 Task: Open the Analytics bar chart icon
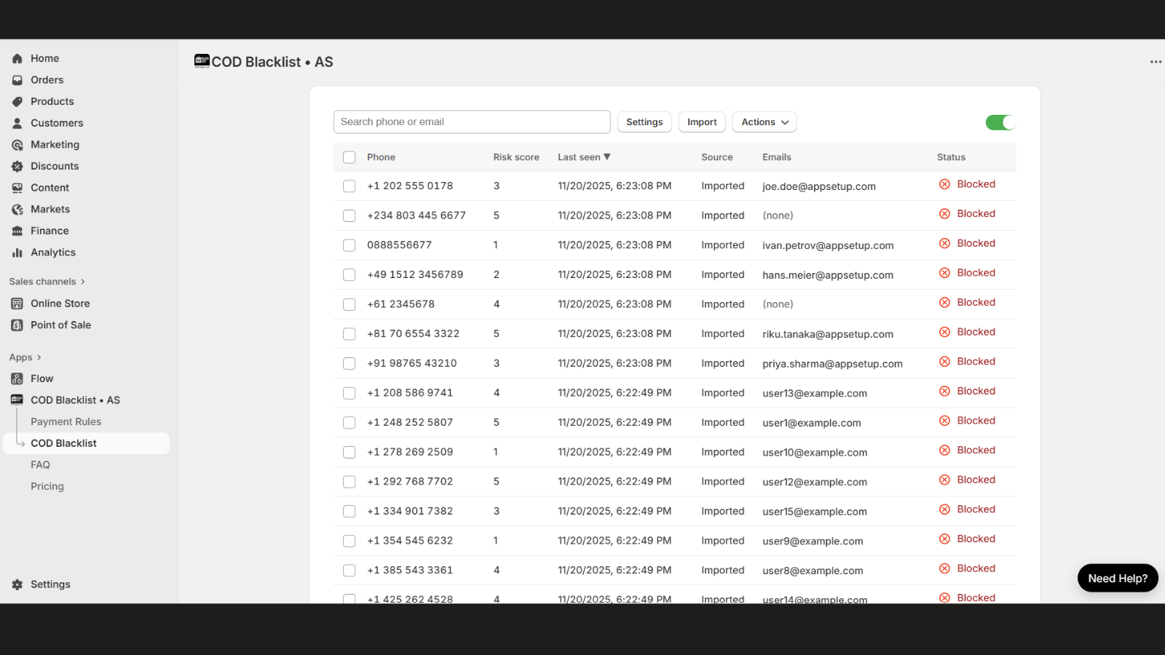[17, 253]
